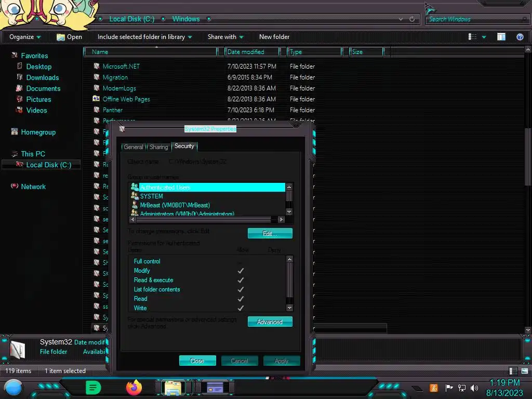Open the volume speaker icon
This screenshot has height=399, width=532.
coord(474,388)
